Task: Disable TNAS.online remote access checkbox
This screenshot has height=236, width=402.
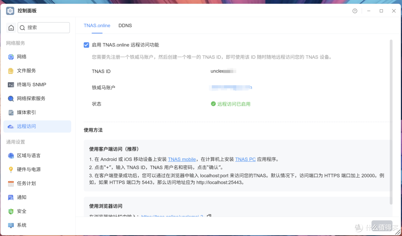Action: (x=86, y=45)
